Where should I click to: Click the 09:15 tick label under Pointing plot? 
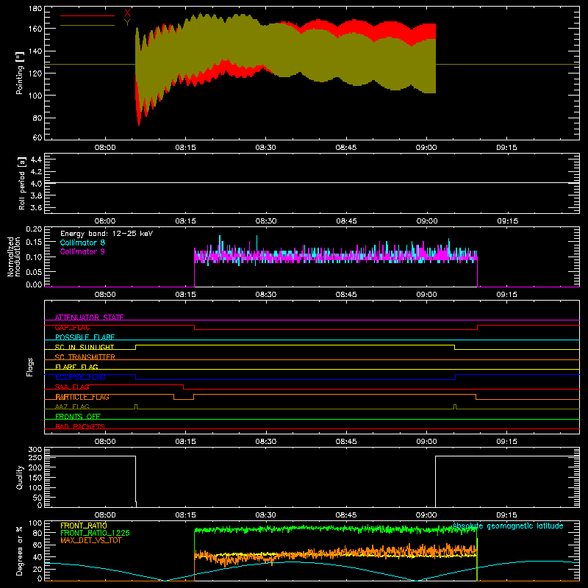pos(506,148)
